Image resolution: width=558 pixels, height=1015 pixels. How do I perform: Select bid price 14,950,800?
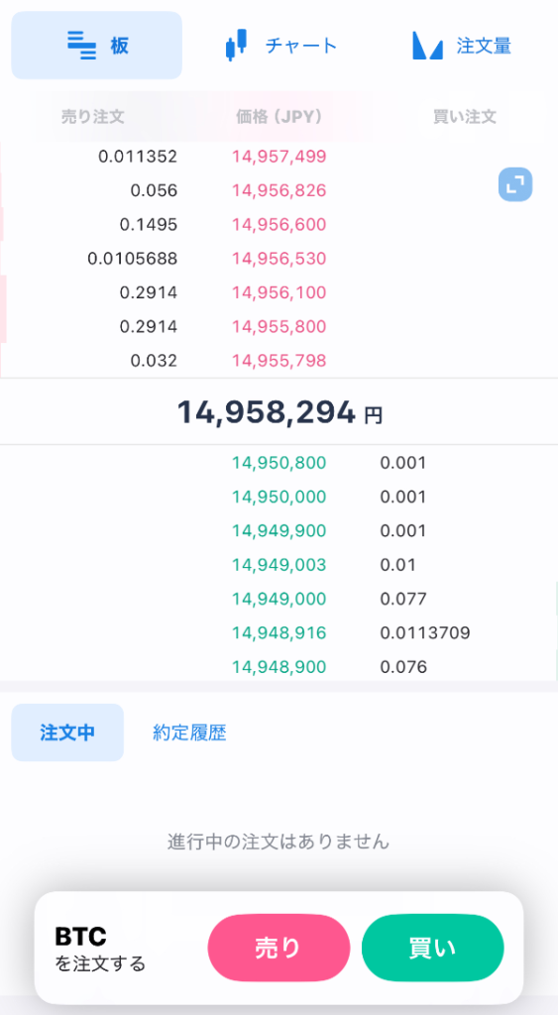(279, 463)
